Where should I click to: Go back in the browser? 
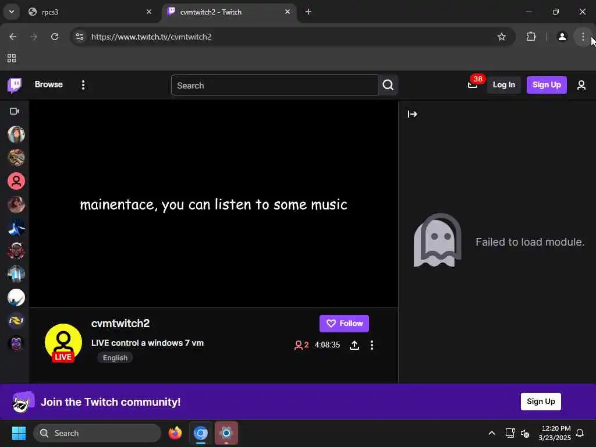point(13,37)
